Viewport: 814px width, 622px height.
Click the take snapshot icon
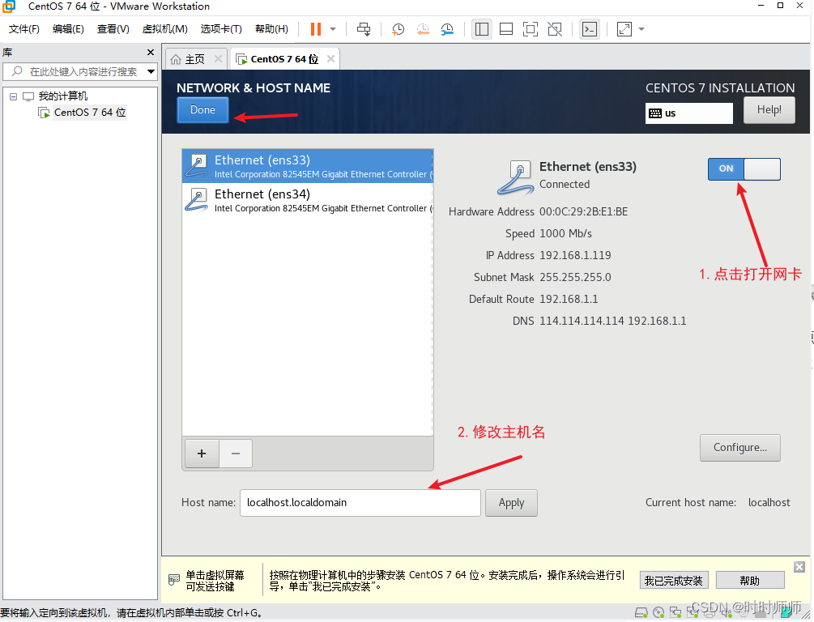click(x=398, y=29)
